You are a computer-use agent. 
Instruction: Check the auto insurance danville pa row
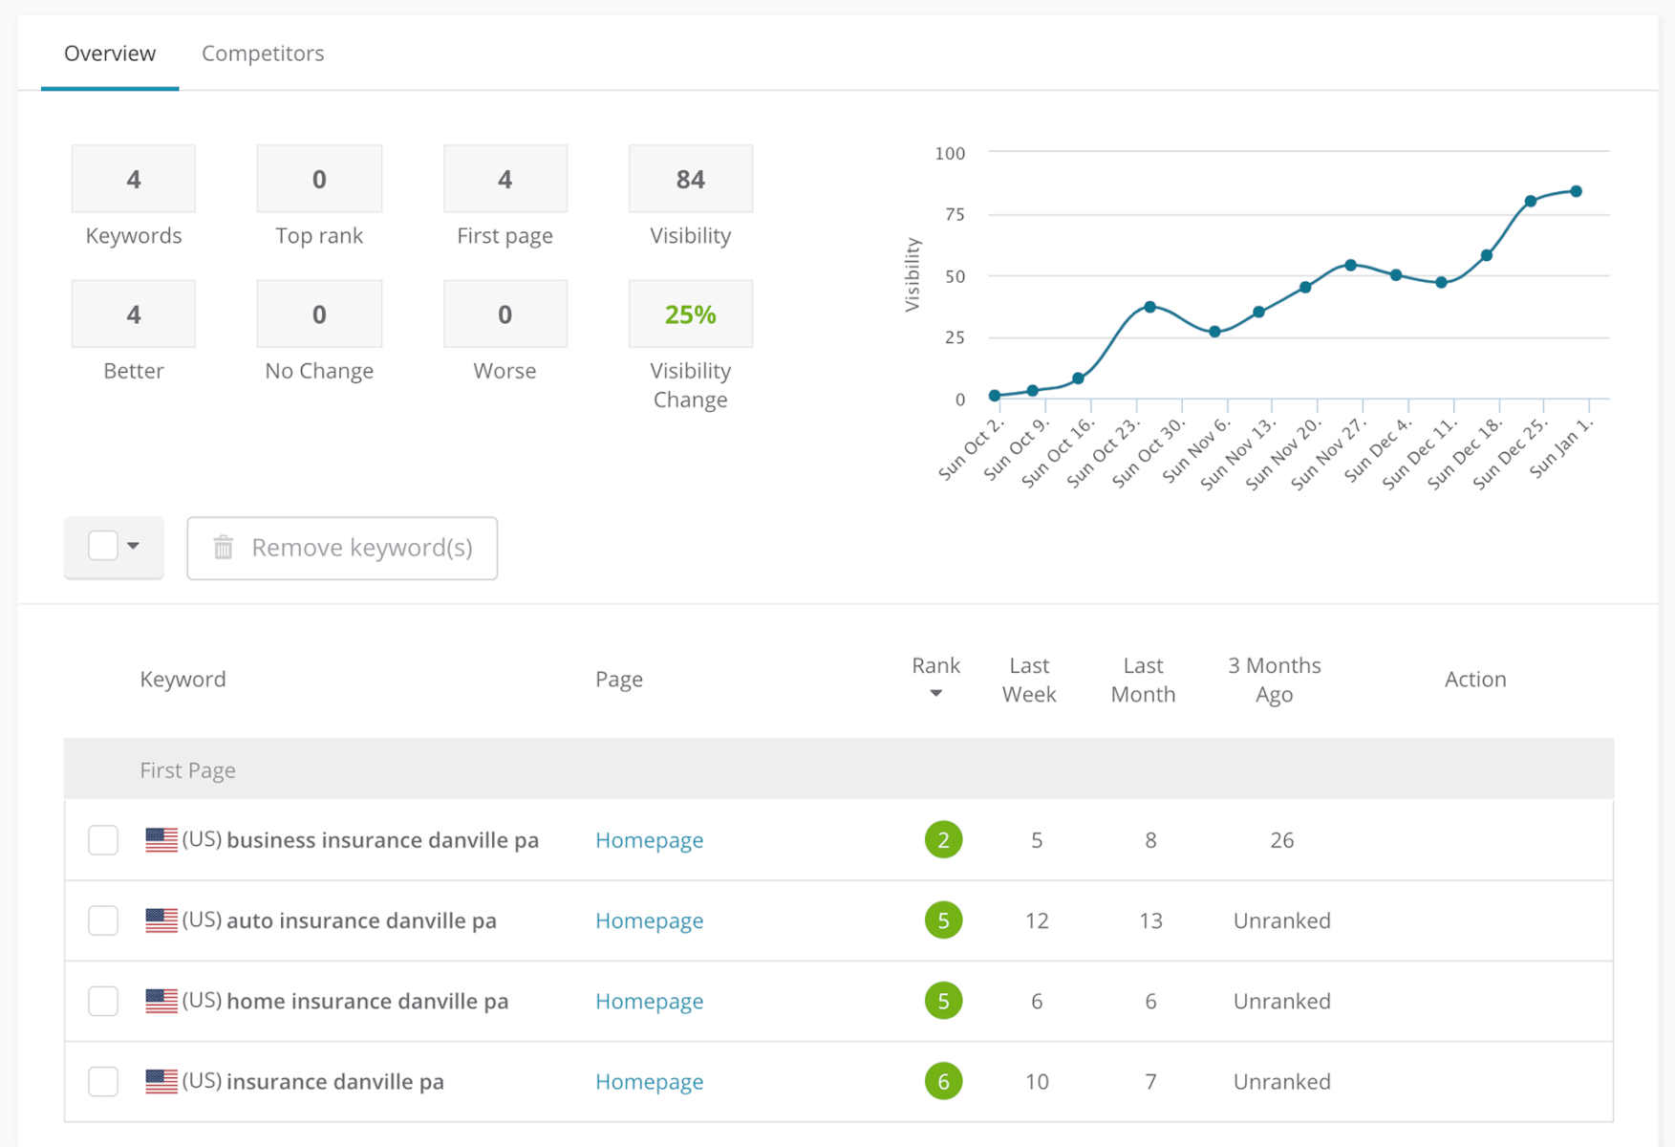tap(103, 920)
